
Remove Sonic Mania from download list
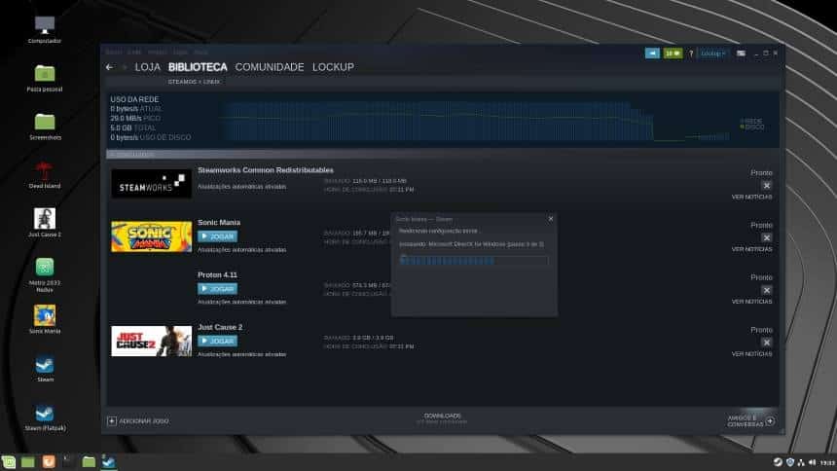[767, 237]
